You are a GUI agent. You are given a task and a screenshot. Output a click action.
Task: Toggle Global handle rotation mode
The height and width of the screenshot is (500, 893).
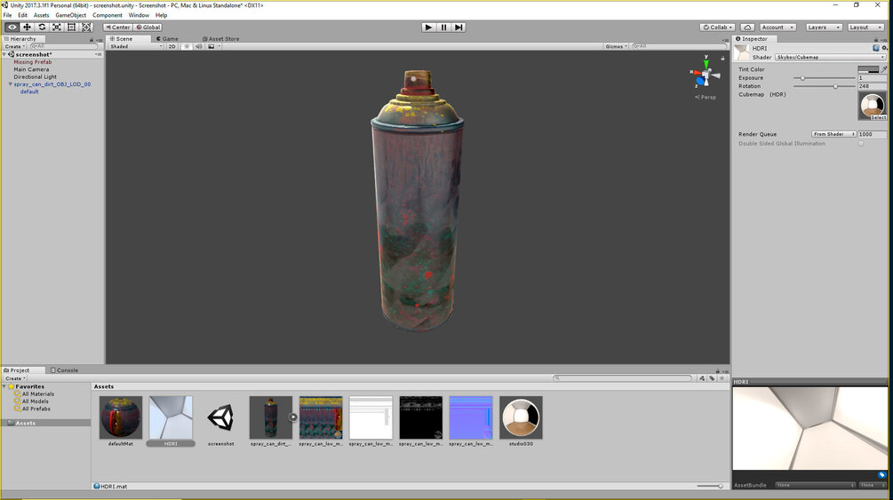coord(148,28)
